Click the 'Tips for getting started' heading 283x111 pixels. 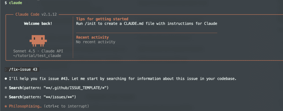[102, 19]
